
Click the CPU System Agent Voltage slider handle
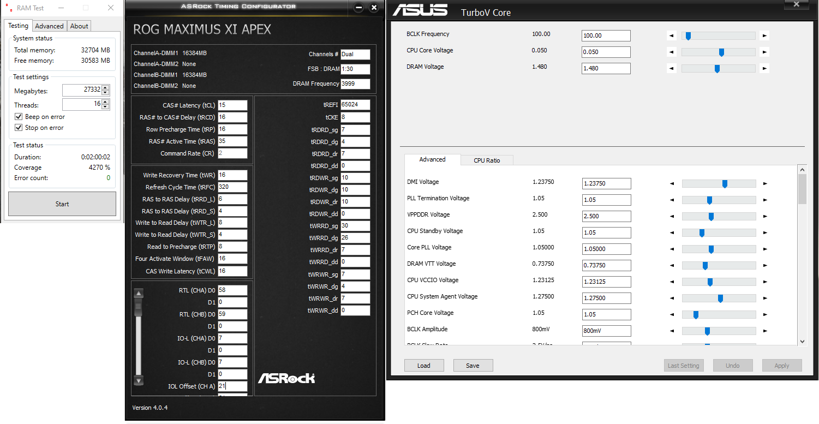pyautogui.click(x=720, y=298)
